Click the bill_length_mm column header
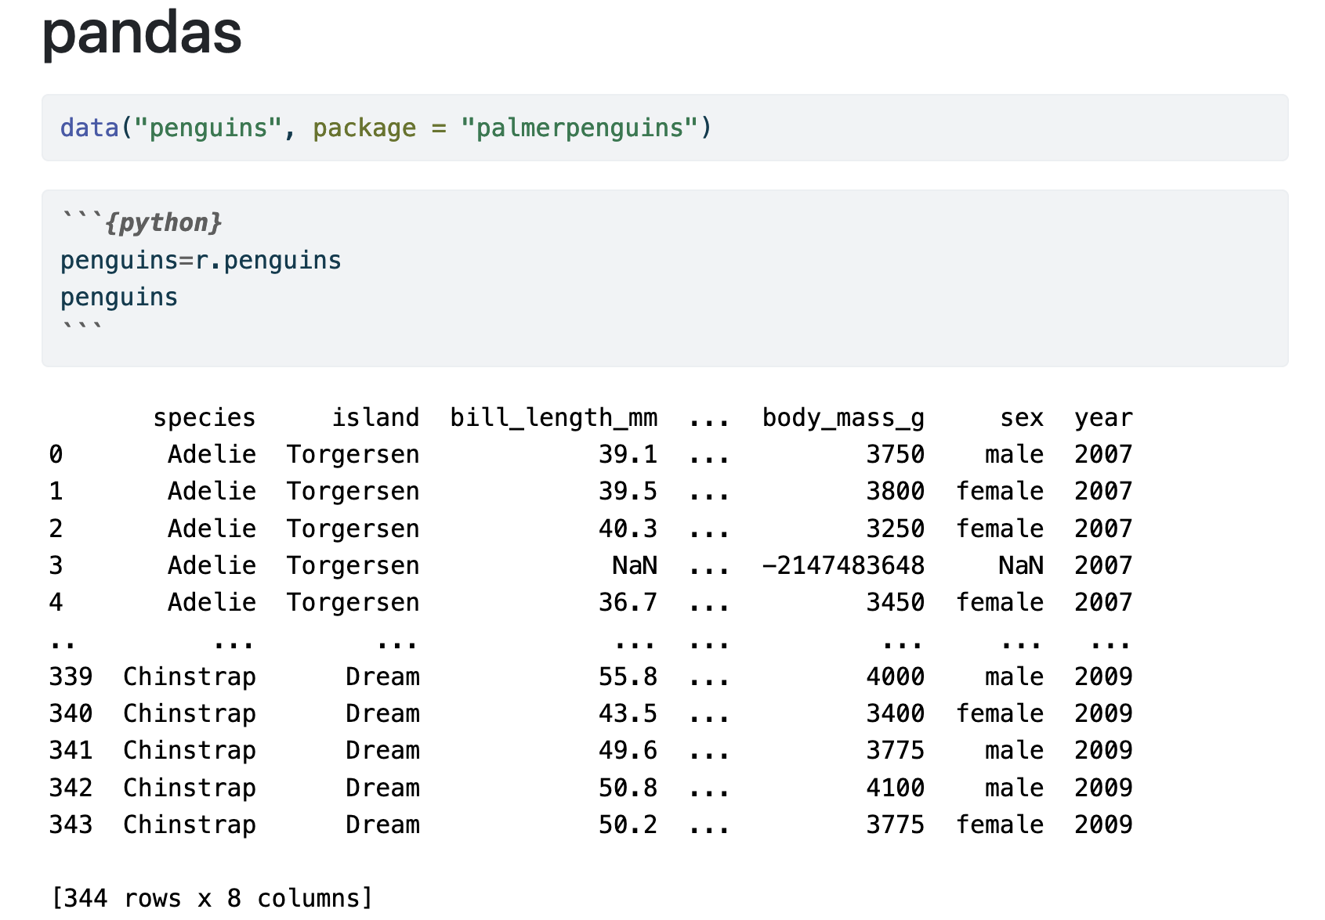The width and height of the screenshot is (1325, 920). click(553, 417)
